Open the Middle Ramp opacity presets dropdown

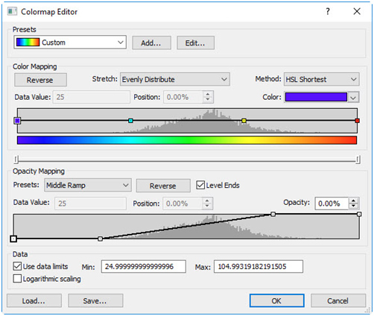click(88, 185)
